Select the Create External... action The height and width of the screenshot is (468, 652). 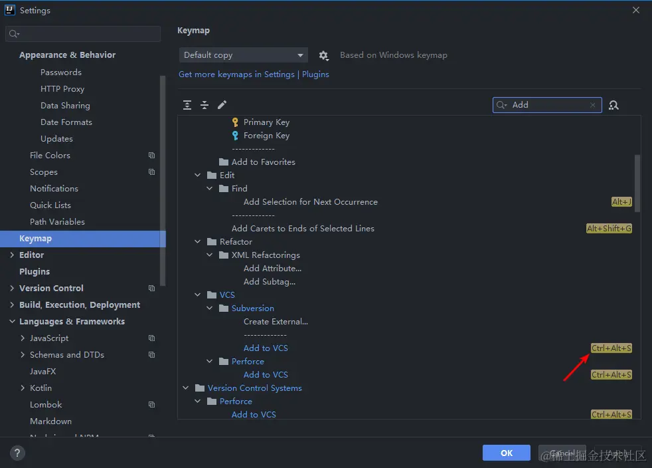(x=276, y=322)
